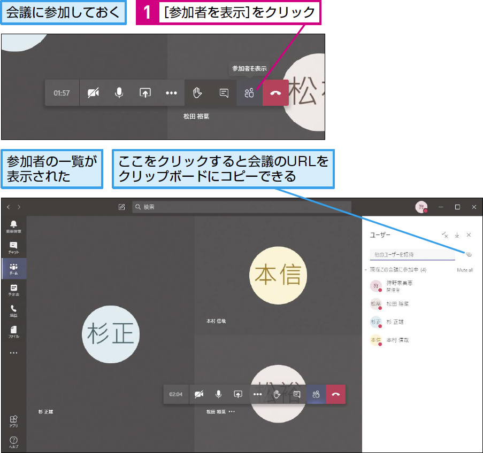Collapse the current participants list section
483x453 pixels.
coord(366,270)
